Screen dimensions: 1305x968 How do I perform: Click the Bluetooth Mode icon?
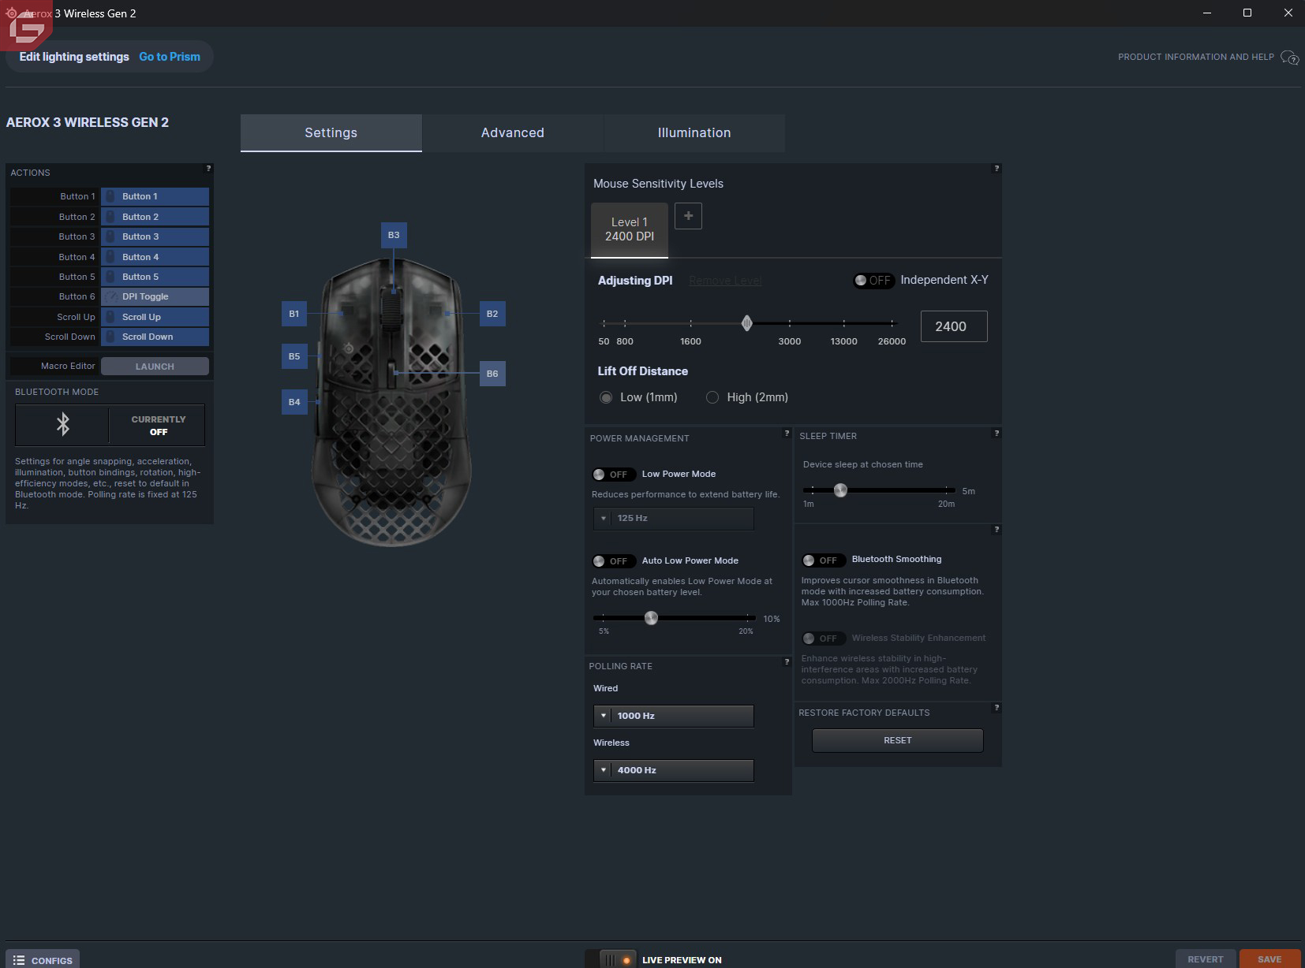[x=62, y=425]
